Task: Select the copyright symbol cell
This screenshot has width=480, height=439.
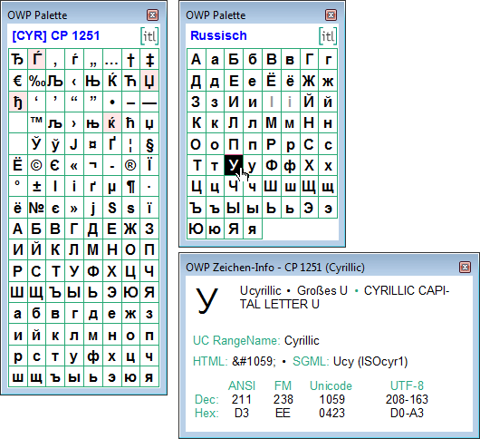Action: [36, 166]
